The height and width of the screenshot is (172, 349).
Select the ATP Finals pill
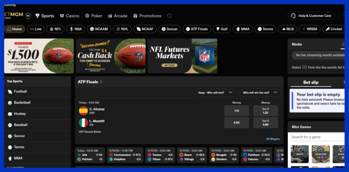[x=197, y=29]
